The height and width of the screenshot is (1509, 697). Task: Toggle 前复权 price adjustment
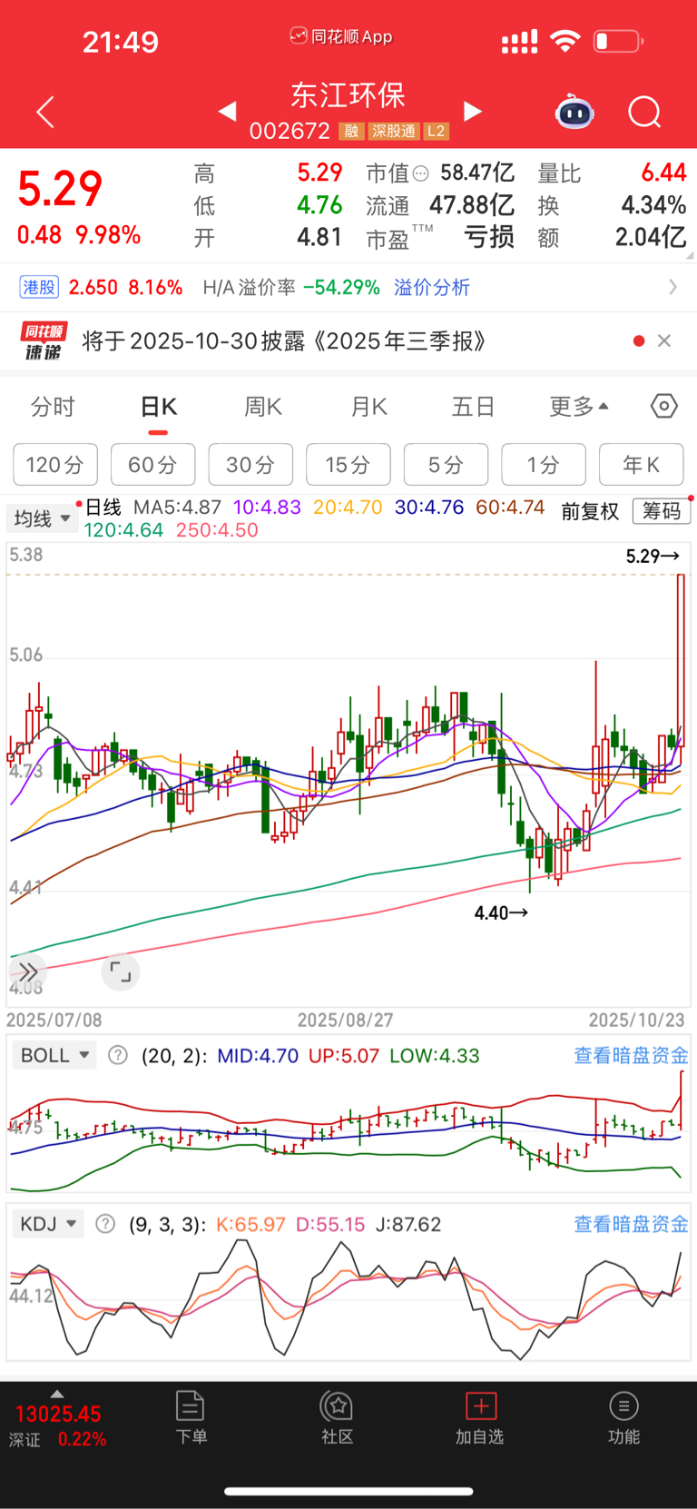point(590,511)
